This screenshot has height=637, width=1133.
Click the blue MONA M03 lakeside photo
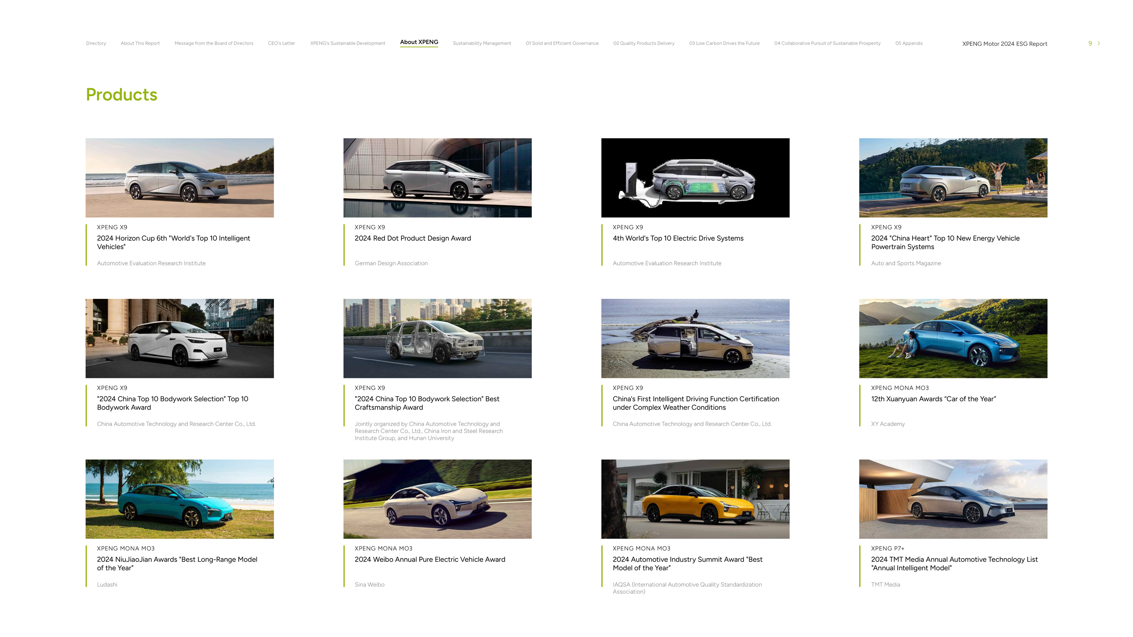point(953,338)
